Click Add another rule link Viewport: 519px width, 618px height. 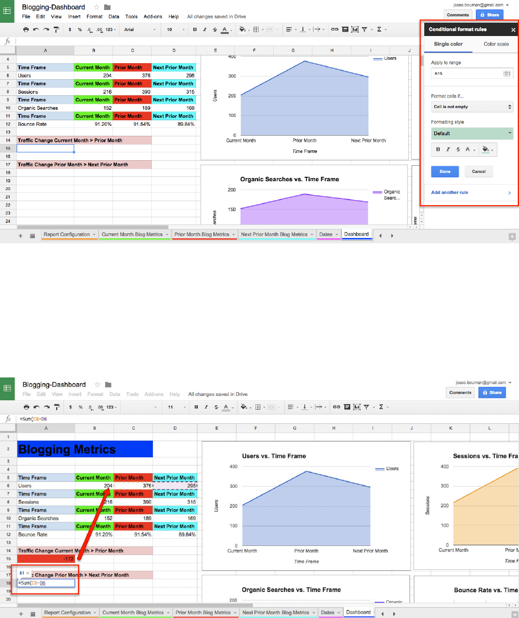coord(449,193)
